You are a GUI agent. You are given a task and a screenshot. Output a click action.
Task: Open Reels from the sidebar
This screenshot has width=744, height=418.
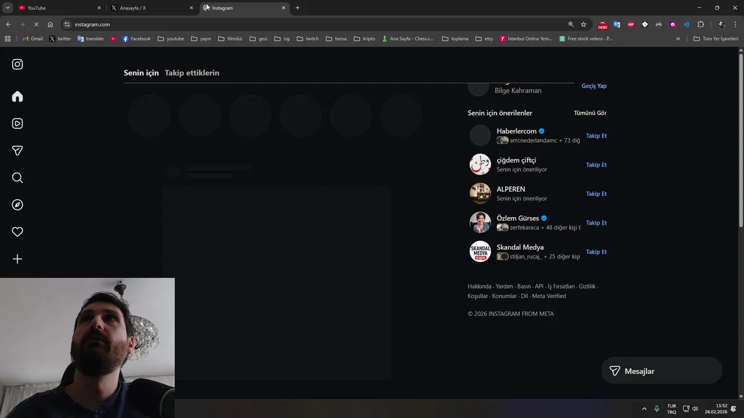tap(17, 124)
